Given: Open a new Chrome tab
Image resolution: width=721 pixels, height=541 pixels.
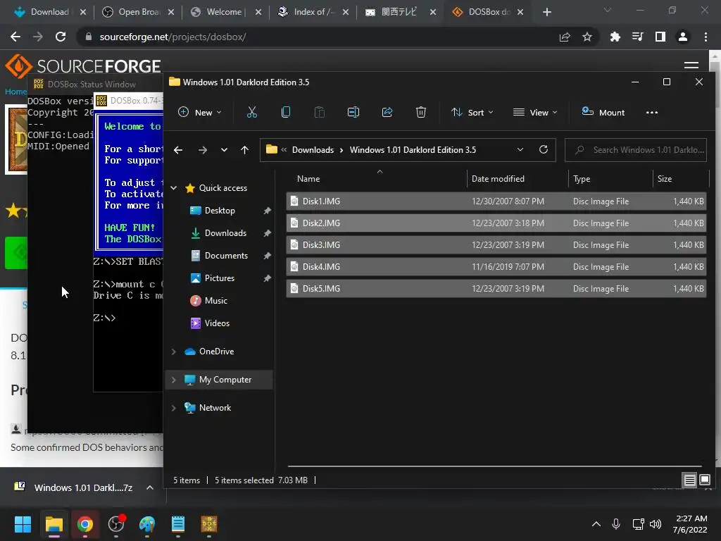Looking at the screenshot, I should (546, 12).
